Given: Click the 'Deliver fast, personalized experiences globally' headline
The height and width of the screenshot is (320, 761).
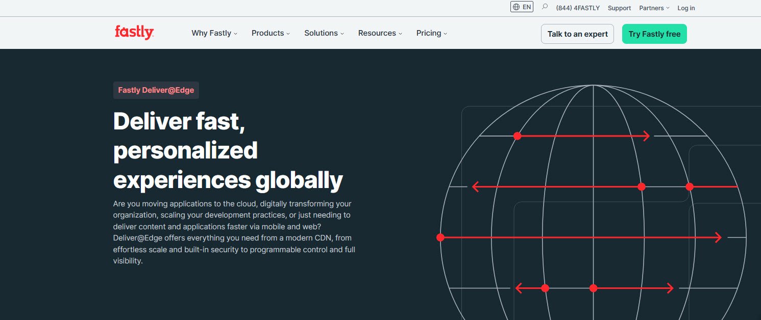Looking at the screenshot, I should [x=228, y=151].
